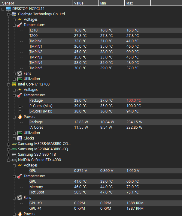The width and height of the screenshot is (182, 216).
Task: Click the Gigabyte motherboard icon
Action: (14, 14)
